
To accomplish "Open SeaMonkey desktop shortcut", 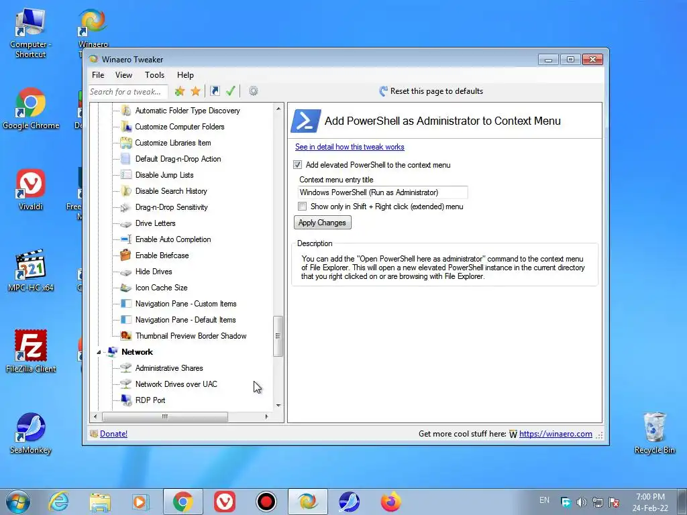I will [x=31, y=433].
